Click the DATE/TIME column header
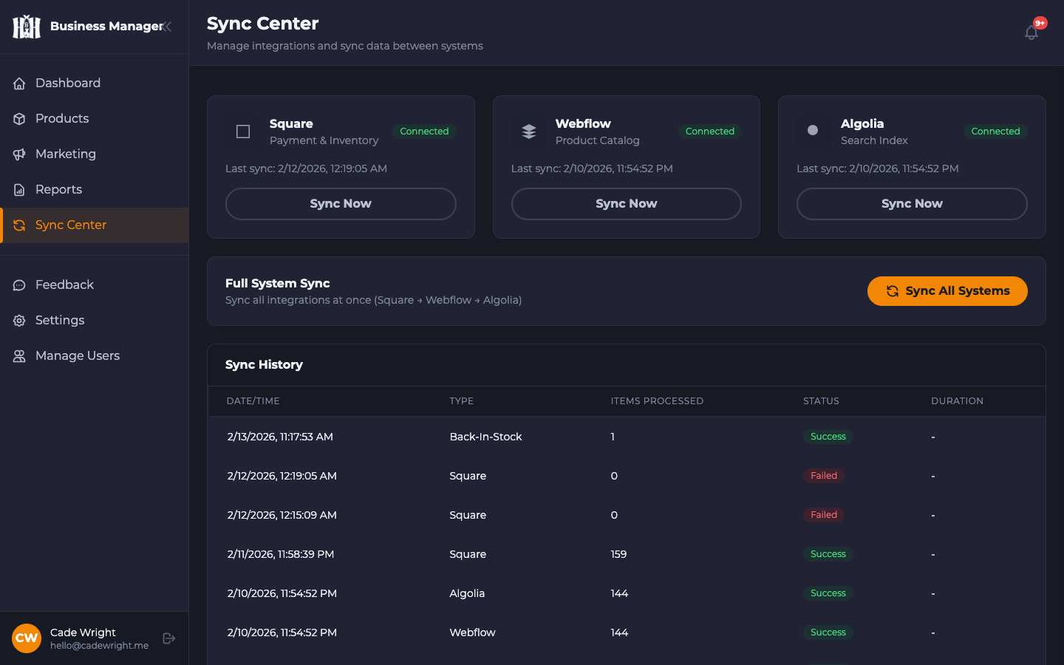Viewport: 1064px width, 665px height. pyautogui.click(x=253, y=401)
